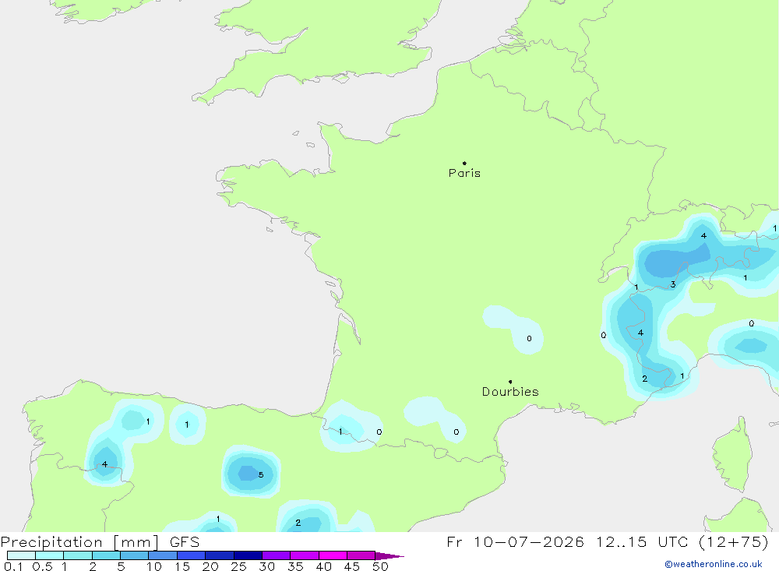
Task: Click the legend label "0.1"
Action: (x=13, y=566)
